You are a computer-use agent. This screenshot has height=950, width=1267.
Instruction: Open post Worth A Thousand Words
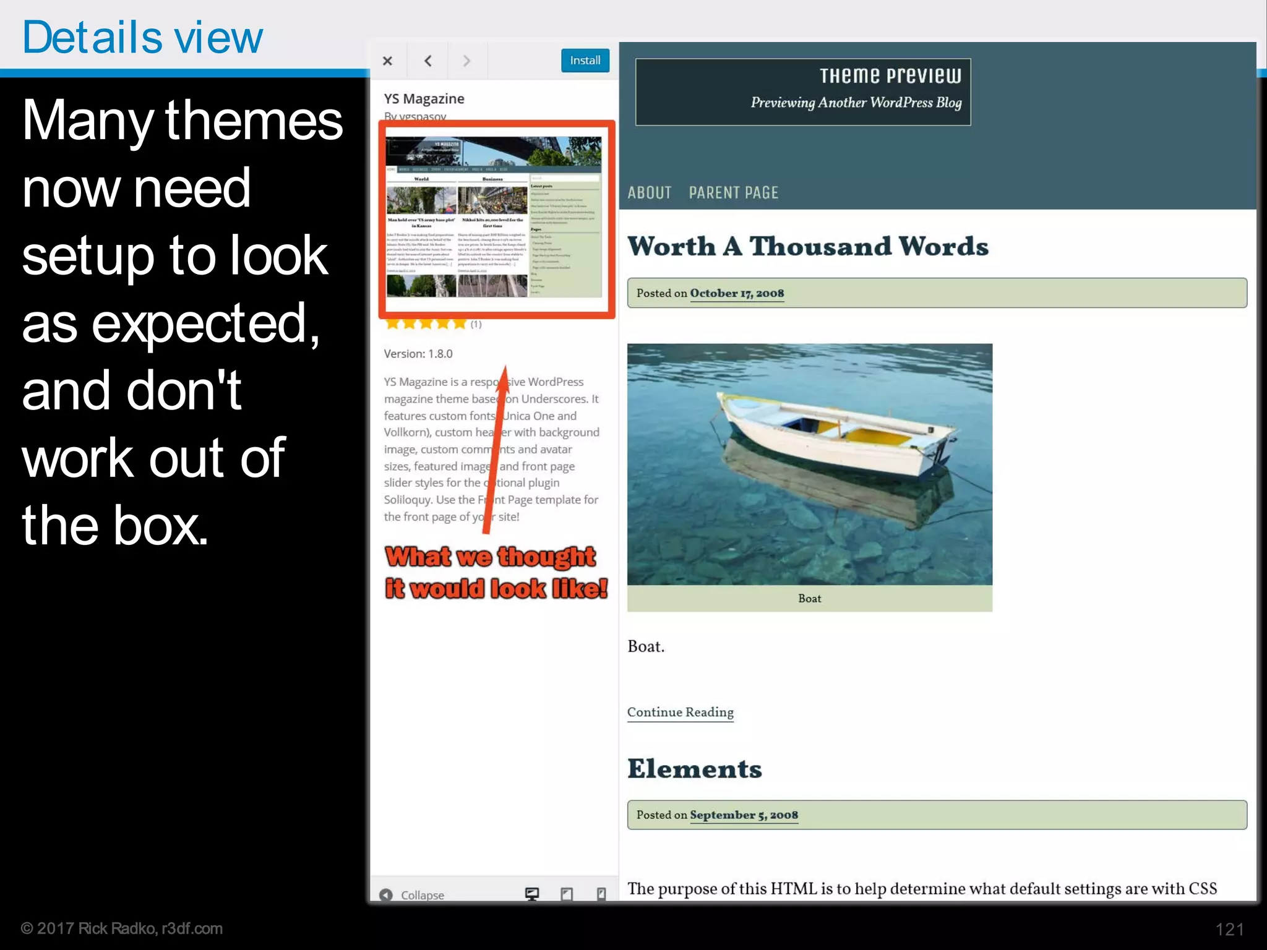click(x=808, y=246)
